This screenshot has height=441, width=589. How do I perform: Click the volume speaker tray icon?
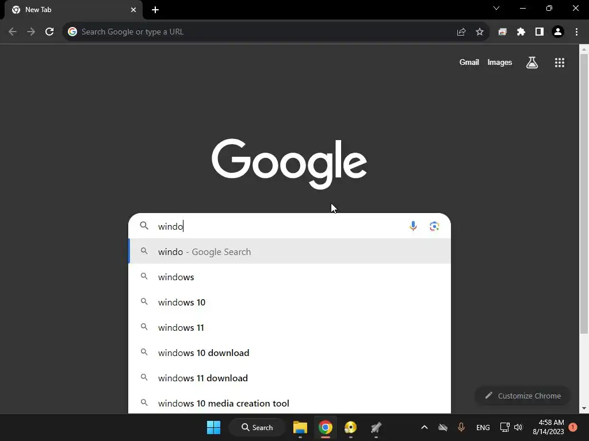point(519,427)
